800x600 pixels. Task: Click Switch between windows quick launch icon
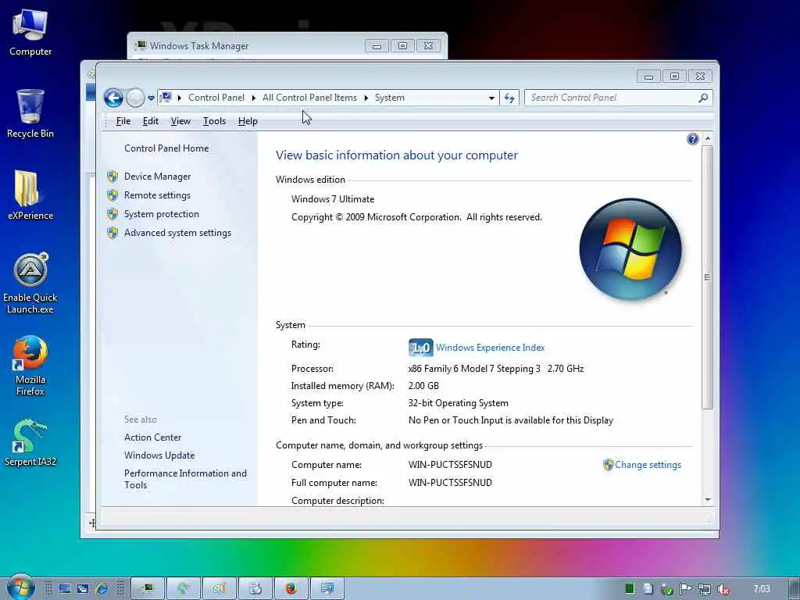click(83, 589)
